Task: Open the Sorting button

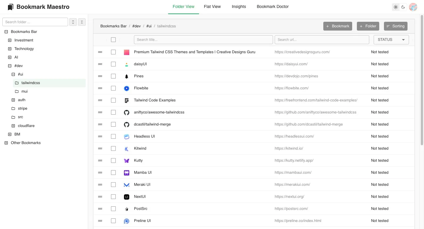Action: coord(396,26)
